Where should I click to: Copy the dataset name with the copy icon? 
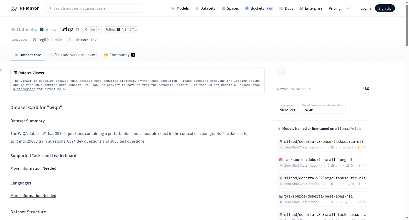77,29
